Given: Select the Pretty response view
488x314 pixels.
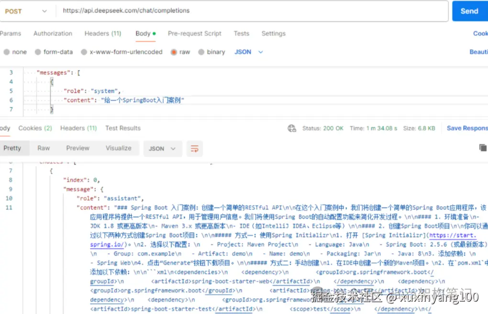Looking at the screenshot, I should 12,148.
